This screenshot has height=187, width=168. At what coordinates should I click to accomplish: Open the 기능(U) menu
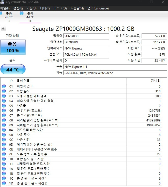(x=32, y=8)
